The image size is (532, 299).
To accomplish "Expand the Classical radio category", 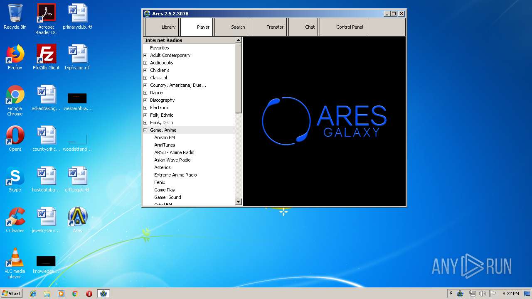I will click(x=145, y=78).
